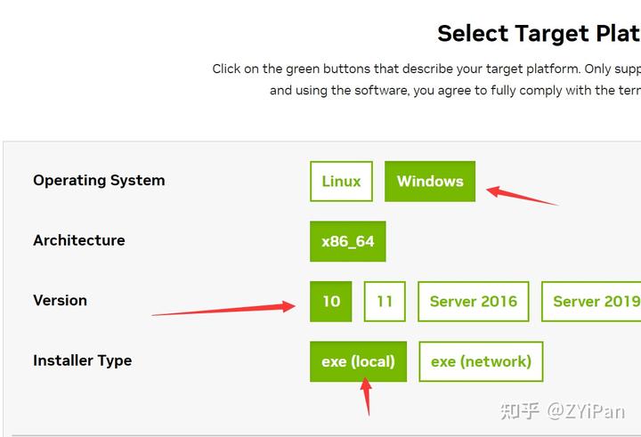Image resolution: width=641 pixels, height=437 pixels.
Task: Pick Windows version 11
Action: click(x=385, y=302)
